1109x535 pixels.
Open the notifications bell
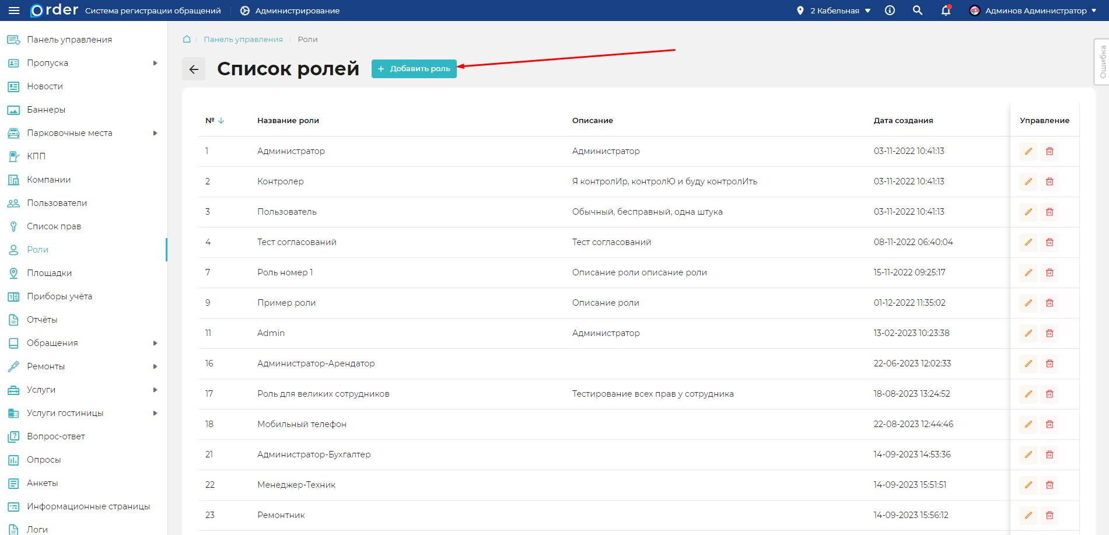coord(946,11)
